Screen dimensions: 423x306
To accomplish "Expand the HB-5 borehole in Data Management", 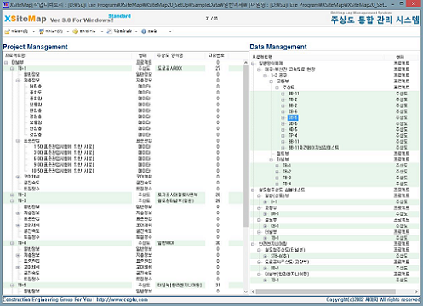I will [283, 130].
